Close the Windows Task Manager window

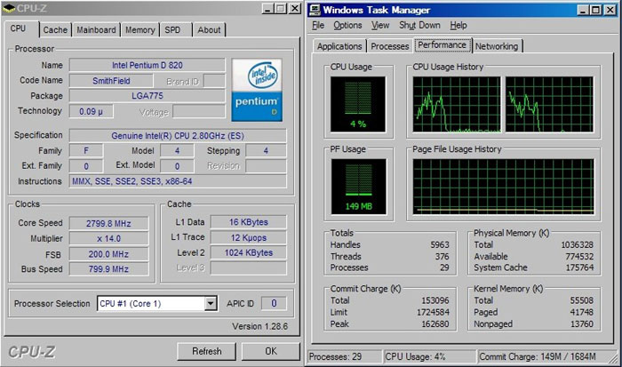(610, 10)
